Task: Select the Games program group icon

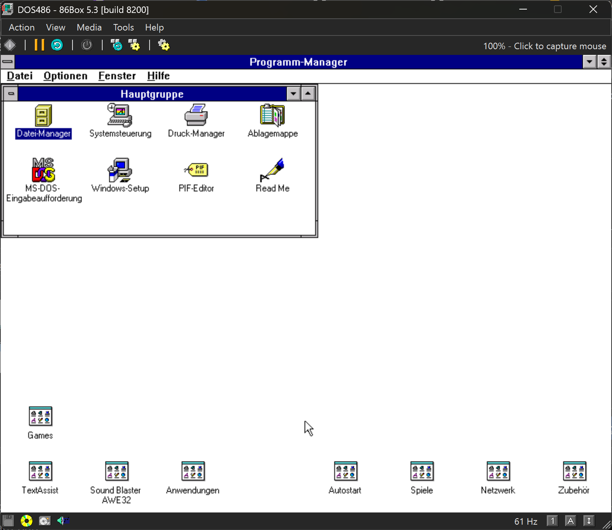Action: [40, 416]
